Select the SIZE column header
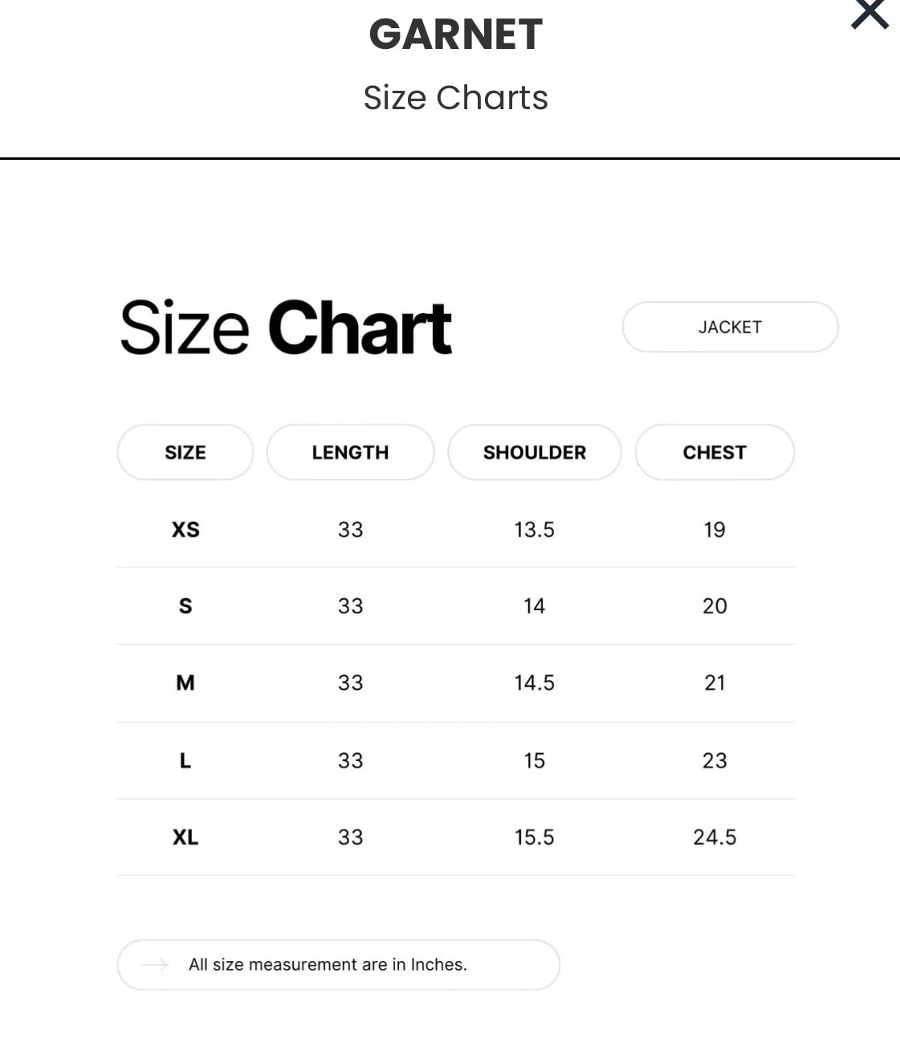The image size is (900, 1047). (185, 452)
